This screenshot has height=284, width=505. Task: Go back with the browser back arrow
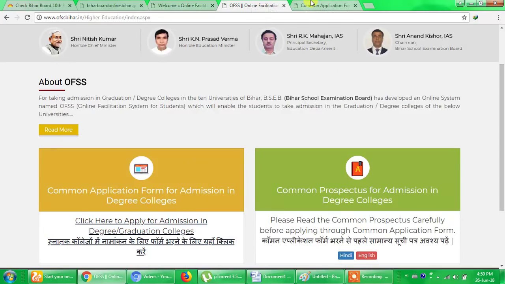[x=7, y=17]
